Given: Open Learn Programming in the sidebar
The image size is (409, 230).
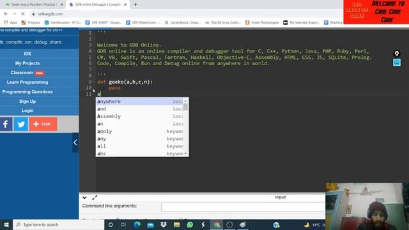Looking at the screenshot, I should 27,82.
